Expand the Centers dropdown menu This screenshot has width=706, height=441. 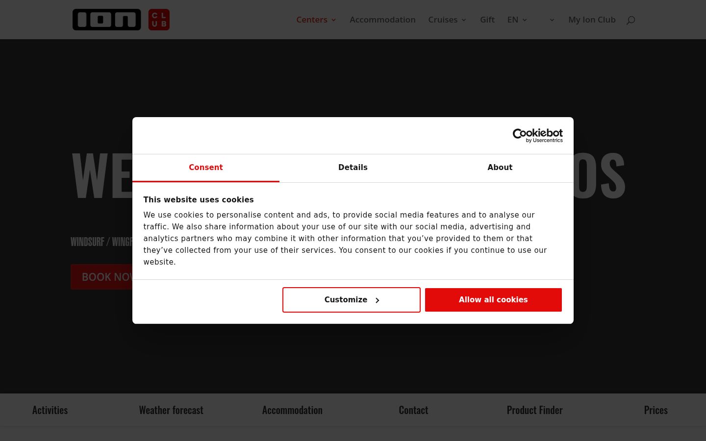316,20
